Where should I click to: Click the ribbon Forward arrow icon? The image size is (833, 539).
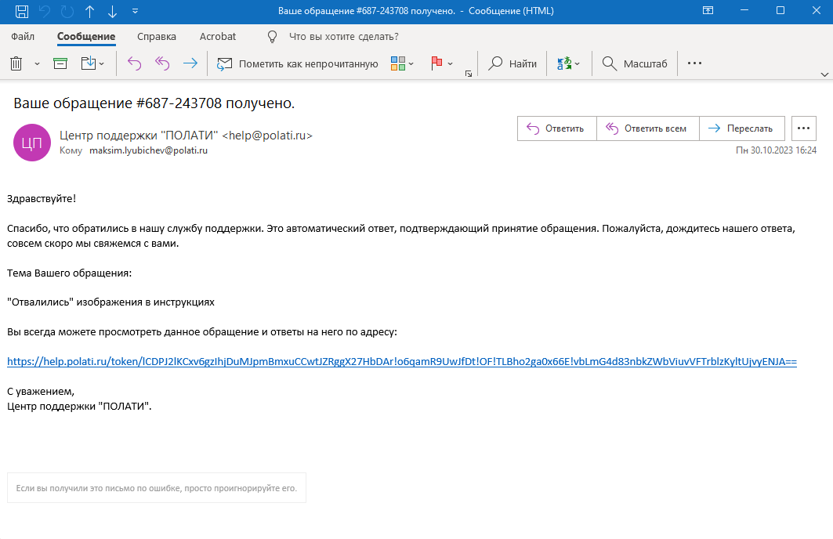(190, 64)
